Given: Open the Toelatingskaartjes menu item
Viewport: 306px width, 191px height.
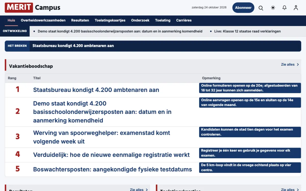Looking at the screenshot, I should pyautogui.click(x=110, y=20).
